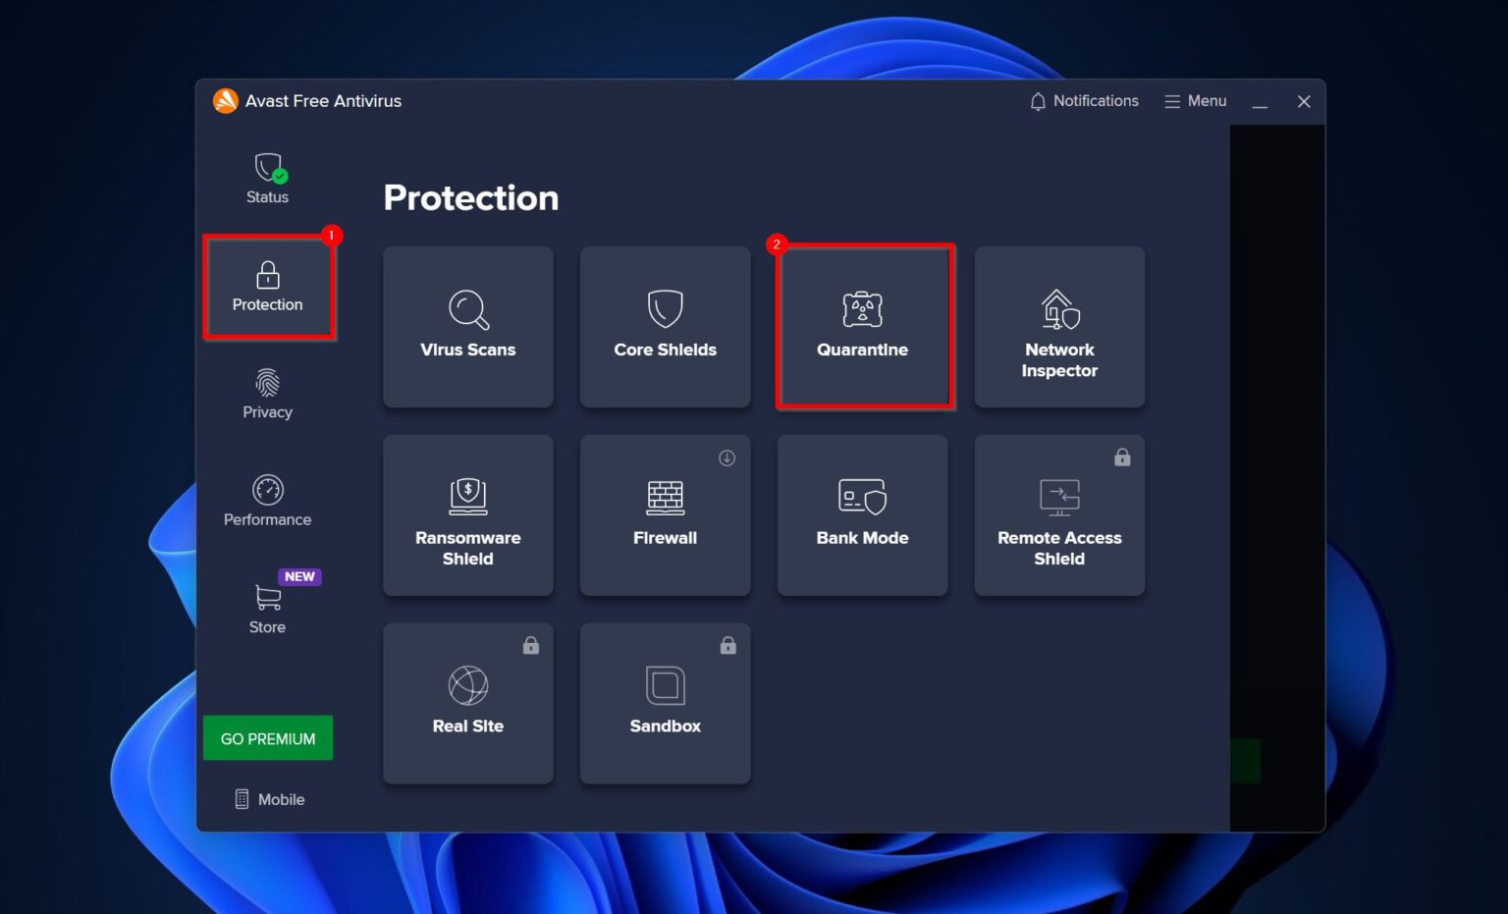Open Remote Access Shield

pyautogui.click(x=1059, y=514)
